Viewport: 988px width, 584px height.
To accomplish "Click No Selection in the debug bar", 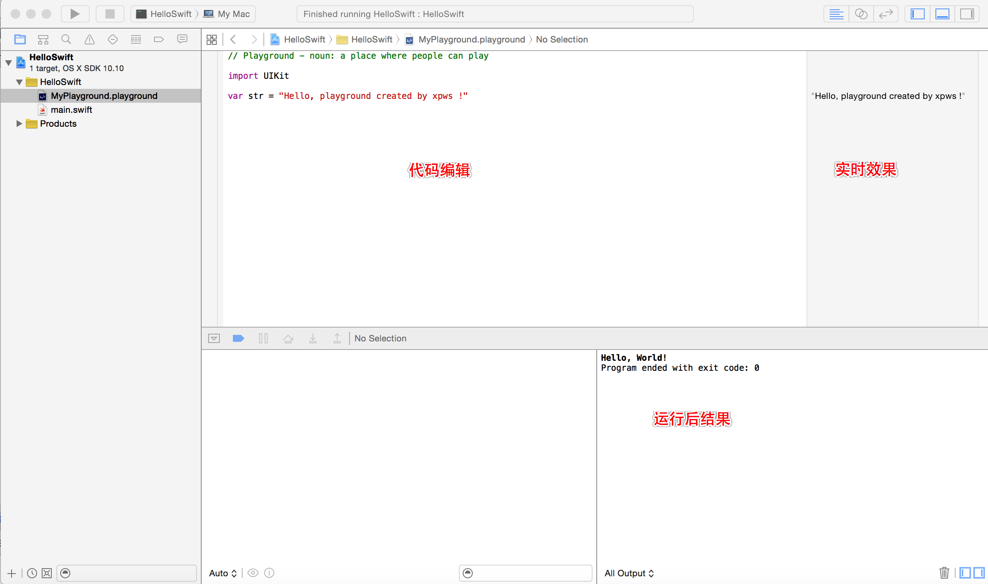I will 380,338.
